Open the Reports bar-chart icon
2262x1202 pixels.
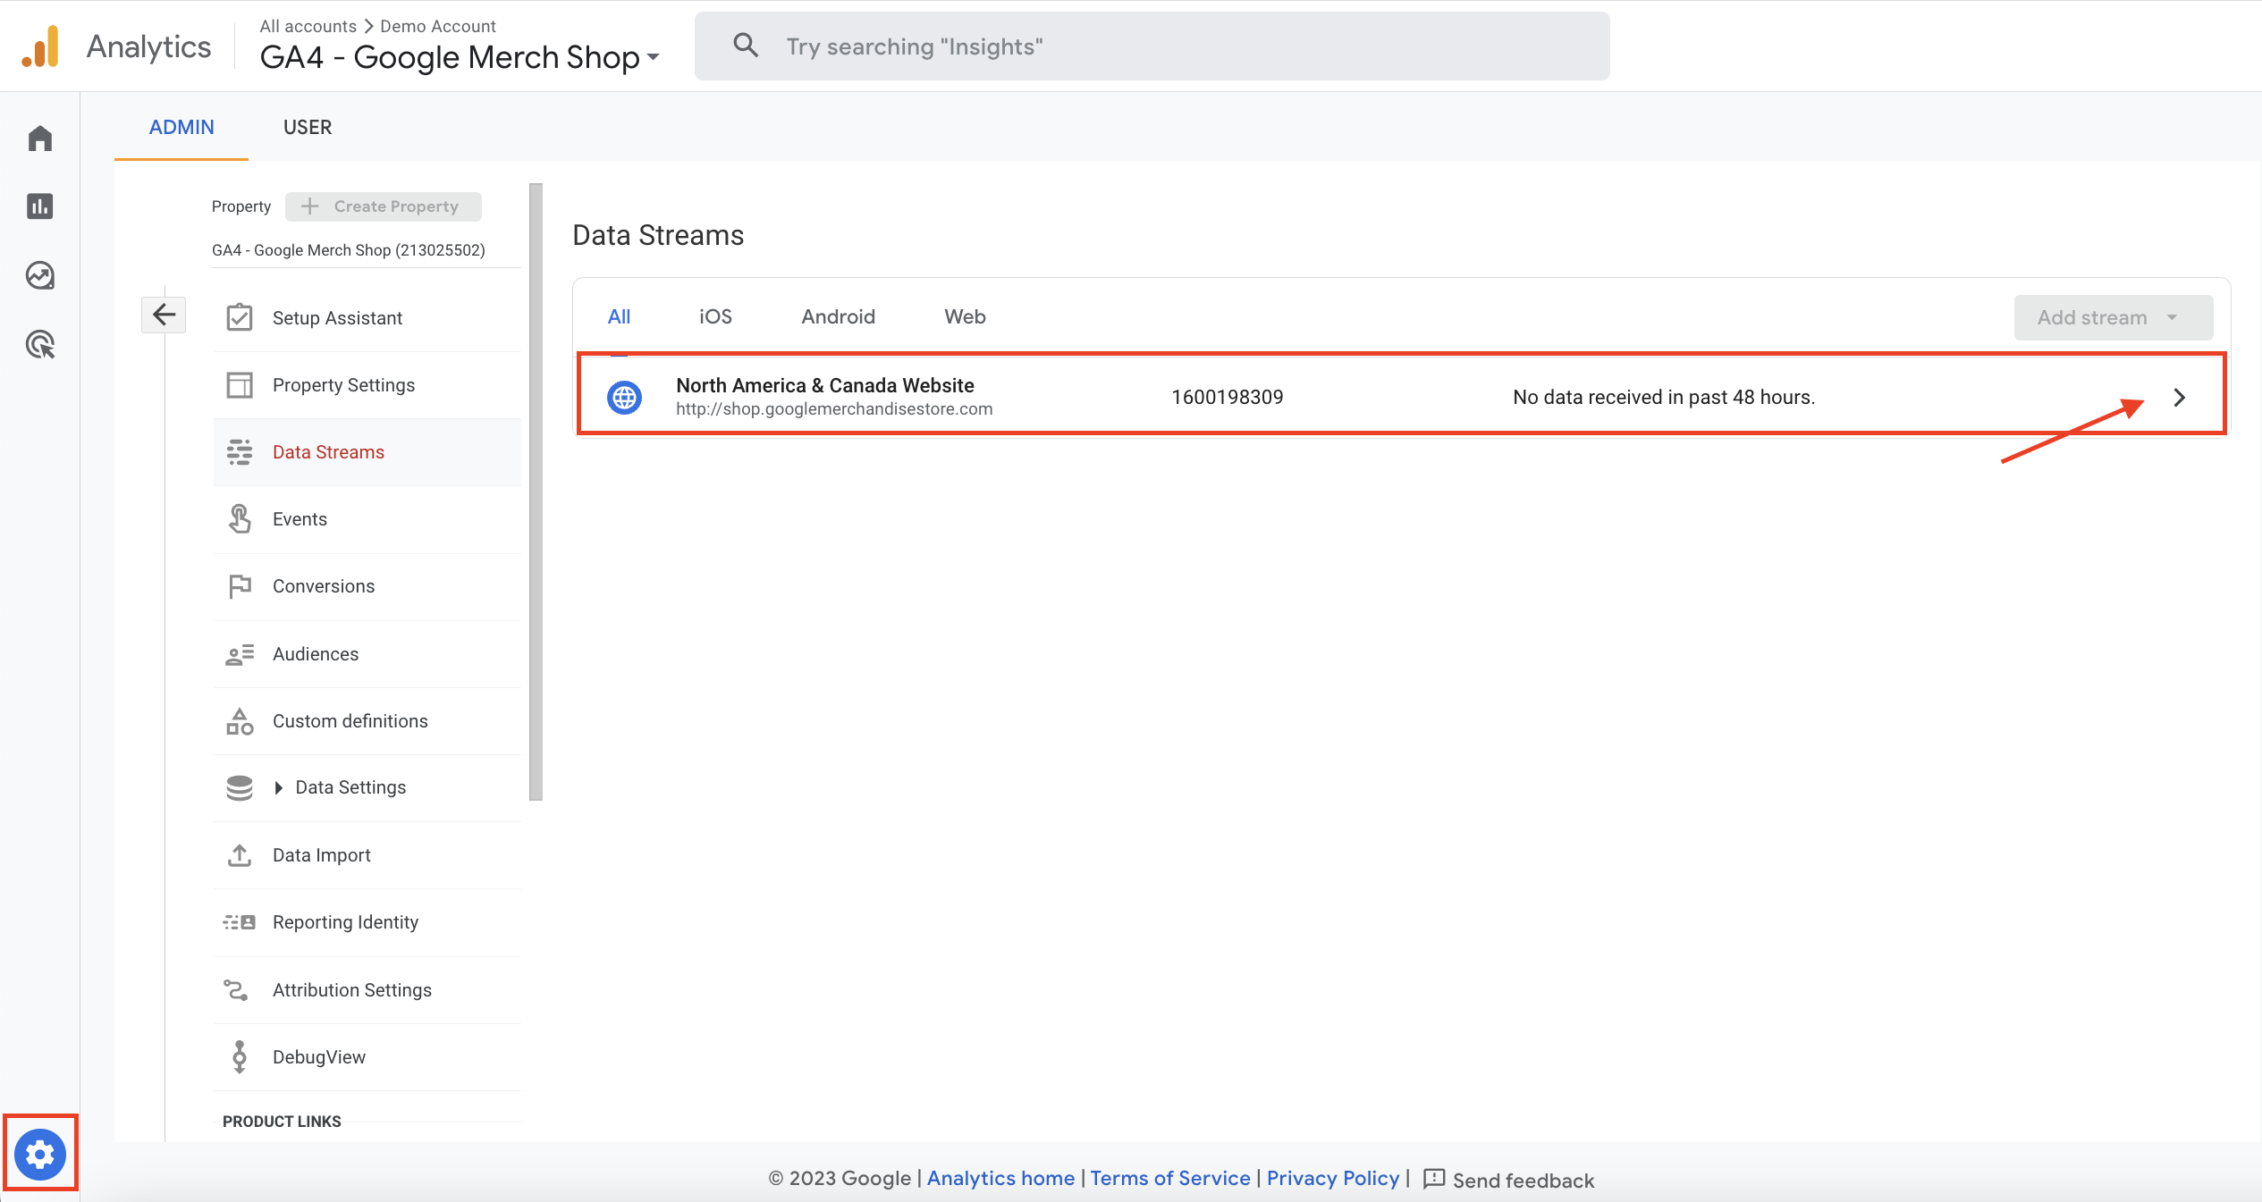40,206
